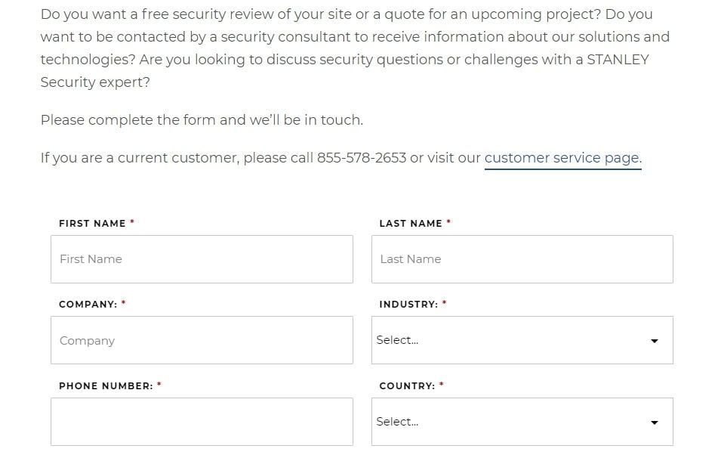Open the Industry dropdown arrow

point(654,340)
